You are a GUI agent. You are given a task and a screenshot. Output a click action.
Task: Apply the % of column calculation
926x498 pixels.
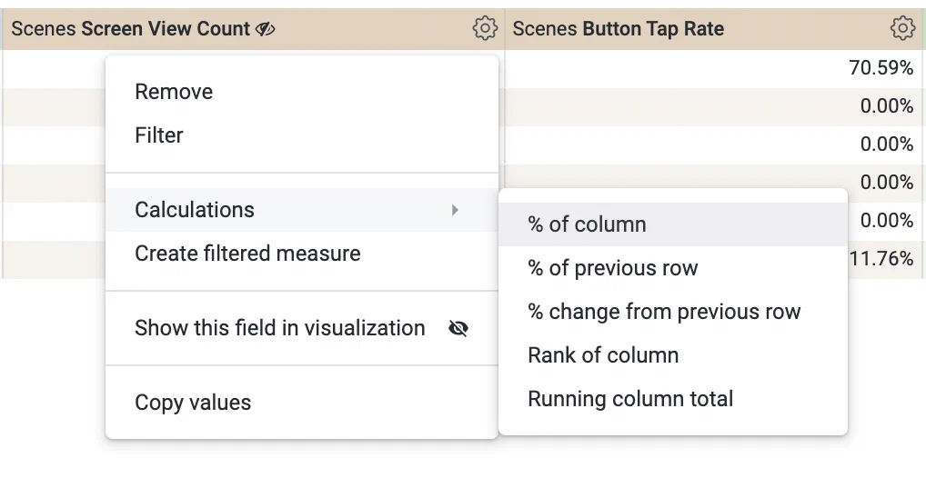[x=587, y=224]
